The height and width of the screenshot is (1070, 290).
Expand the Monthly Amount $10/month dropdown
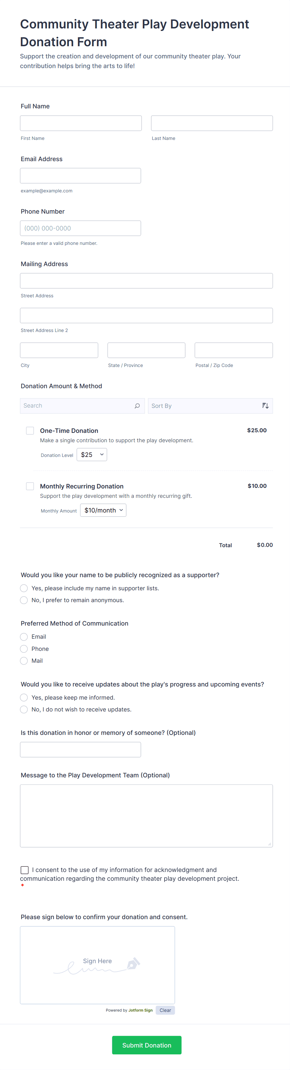pyautogui.click(x=103, y=511)
